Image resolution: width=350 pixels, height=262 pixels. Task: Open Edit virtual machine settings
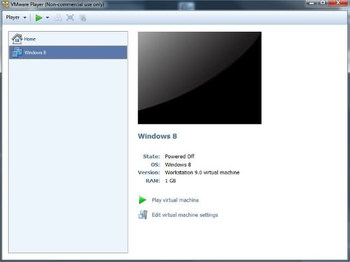point(185,215)
